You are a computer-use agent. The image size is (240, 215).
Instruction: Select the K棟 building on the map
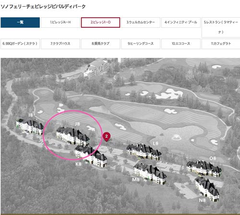(91, 156)
